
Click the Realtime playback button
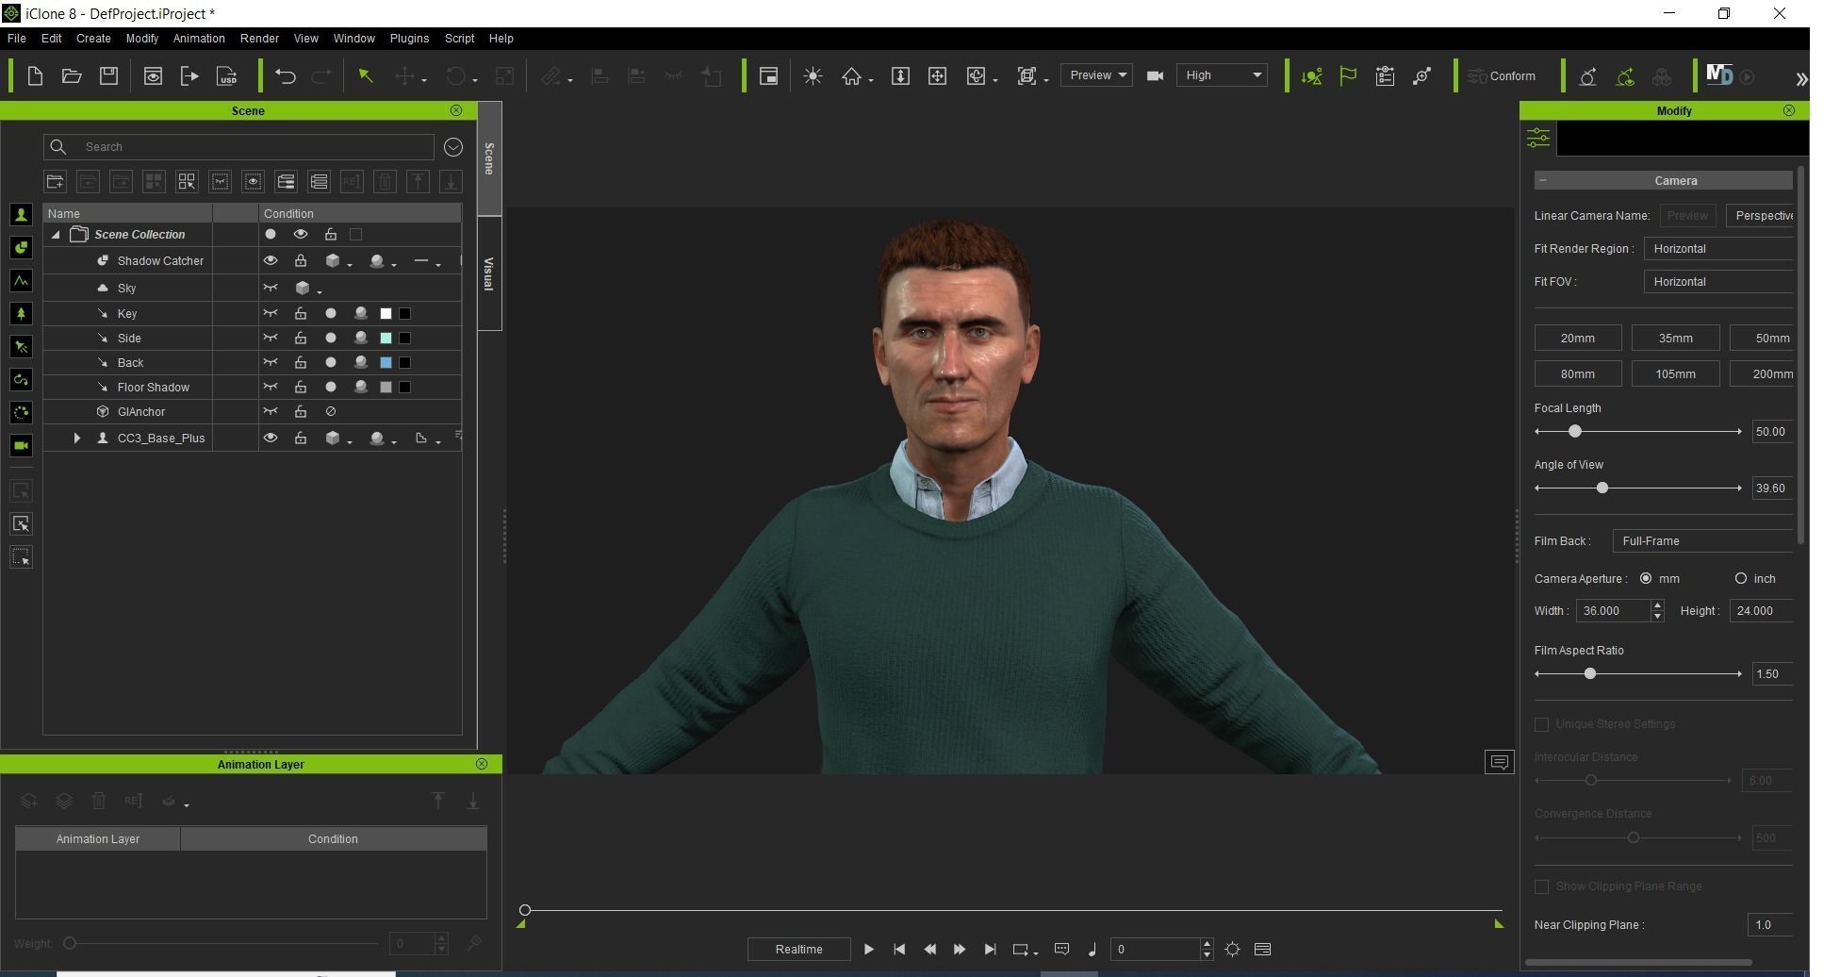(798, 950)
